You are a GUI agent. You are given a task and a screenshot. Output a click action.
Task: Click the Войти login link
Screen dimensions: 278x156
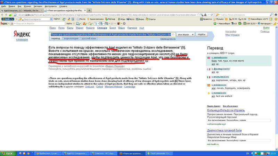(x=266, y=28)
